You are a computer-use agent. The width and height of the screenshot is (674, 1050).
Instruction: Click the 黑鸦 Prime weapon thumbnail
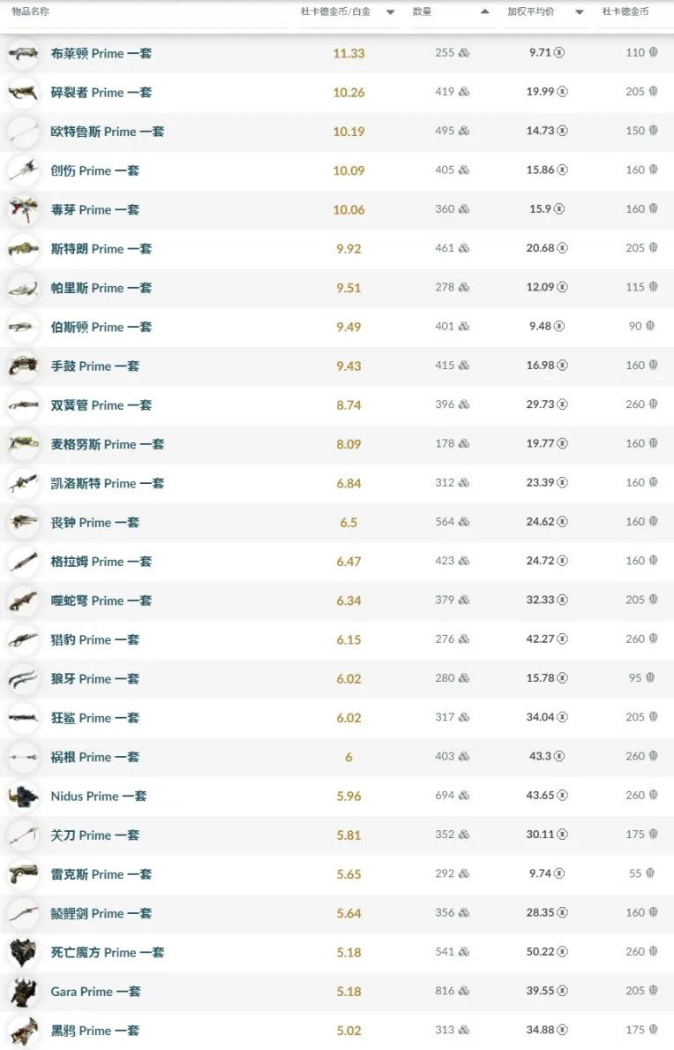[x=23, y=1031]
